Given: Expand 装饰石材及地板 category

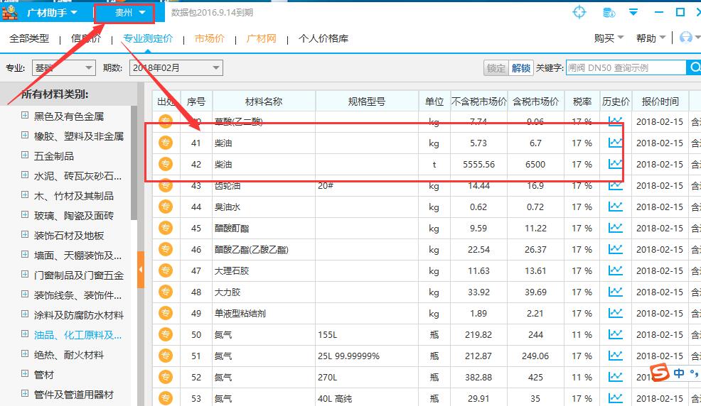Looking at the screenshot, I should pyautogui.click(x=25, y=235).
